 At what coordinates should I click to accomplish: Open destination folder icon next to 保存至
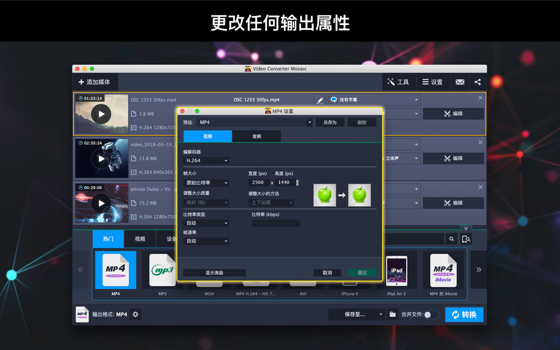point(392,314)
